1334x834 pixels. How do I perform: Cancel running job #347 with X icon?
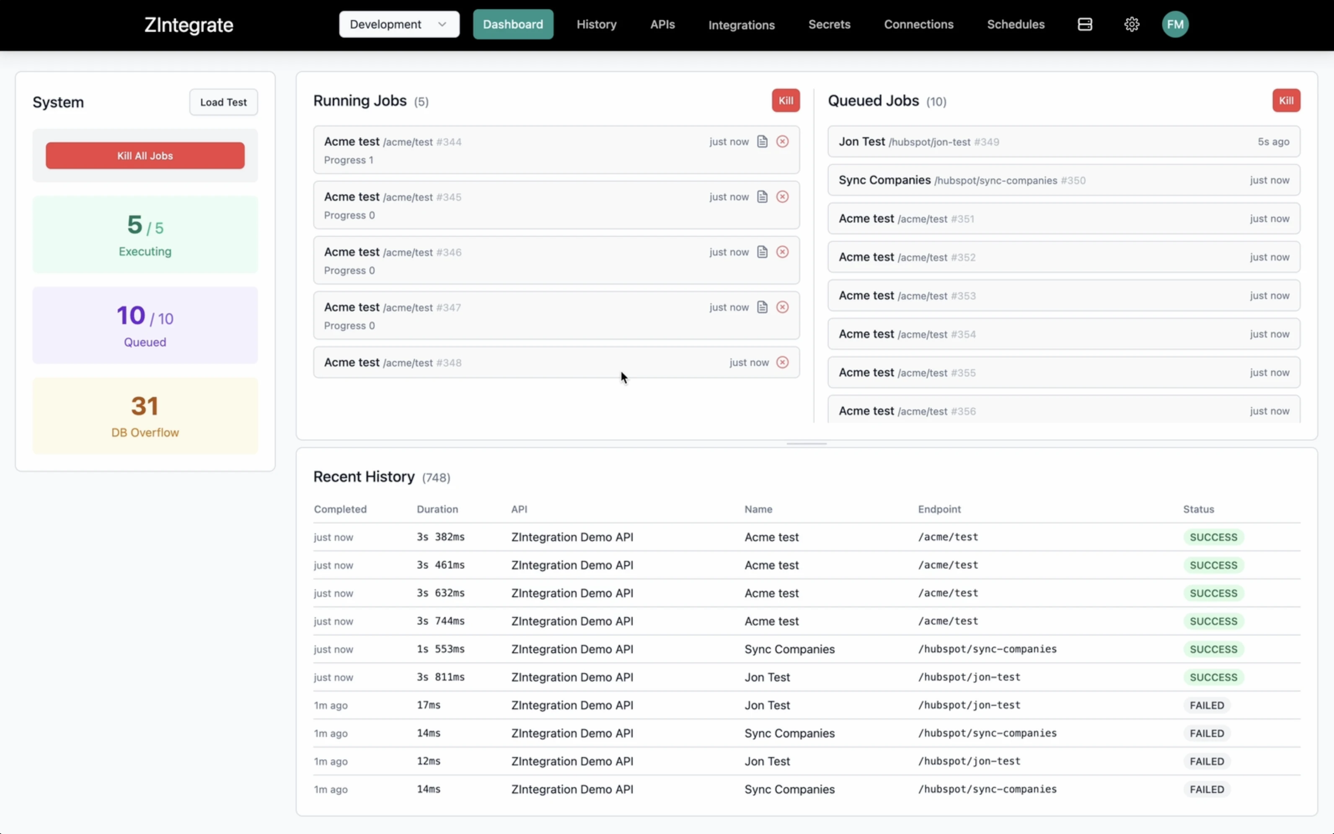point(782,307)
